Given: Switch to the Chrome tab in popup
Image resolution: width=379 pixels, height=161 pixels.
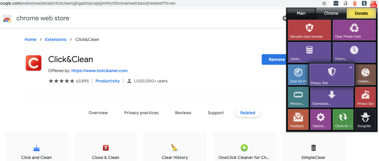Looking at the screenshot, I should [331, 13].
